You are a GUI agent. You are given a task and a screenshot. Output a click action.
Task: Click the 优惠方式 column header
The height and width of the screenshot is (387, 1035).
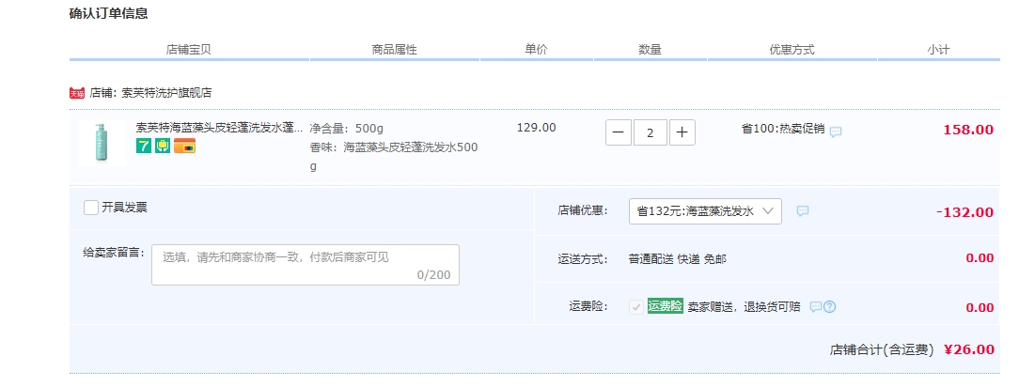tap(792, 50)
